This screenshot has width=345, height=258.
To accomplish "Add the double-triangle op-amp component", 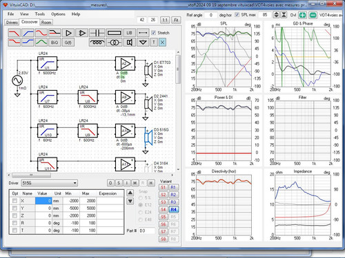I will pos(81,33).
